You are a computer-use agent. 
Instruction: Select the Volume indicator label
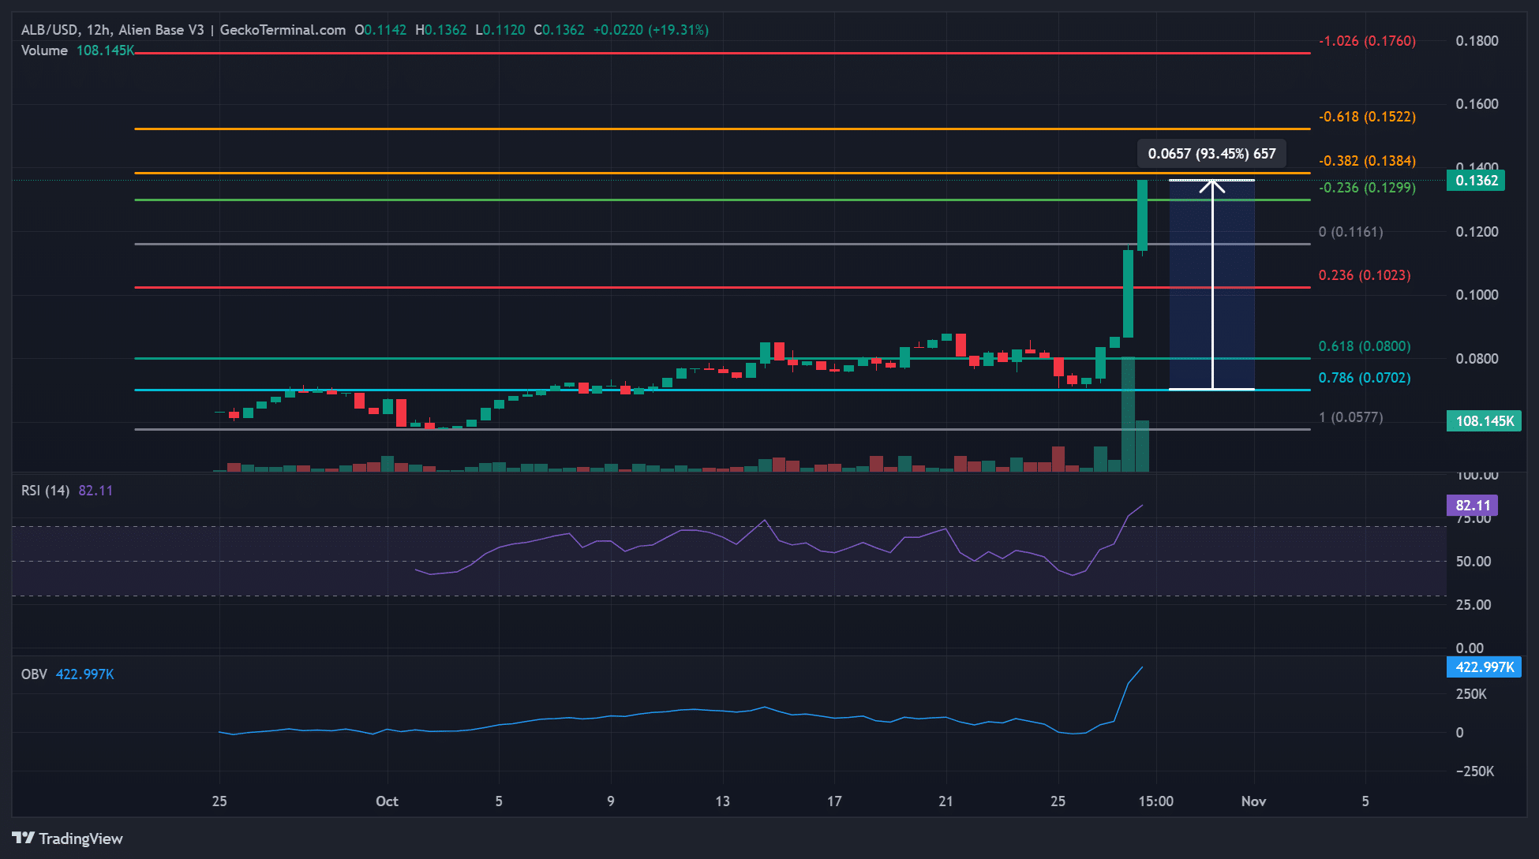(44, 50)
